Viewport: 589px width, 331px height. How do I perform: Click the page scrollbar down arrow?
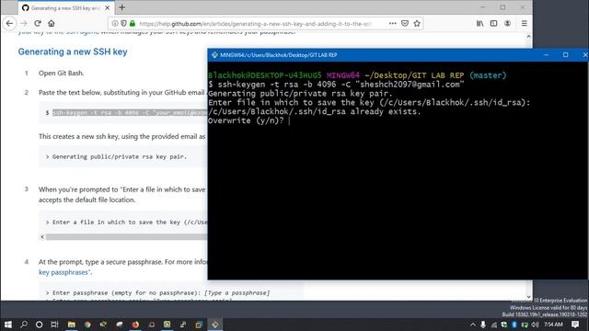coord(528,297)
